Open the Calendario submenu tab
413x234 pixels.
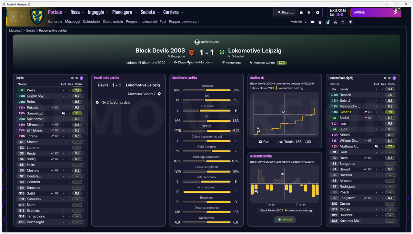[x=91, y=22]
